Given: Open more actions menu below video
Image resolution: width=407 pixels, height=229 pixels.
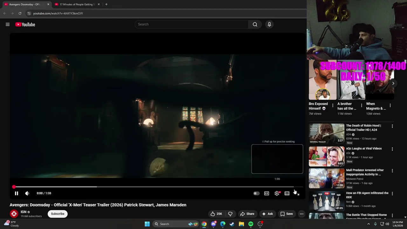Looking at the screenshot, I should (x=301, y=214).
